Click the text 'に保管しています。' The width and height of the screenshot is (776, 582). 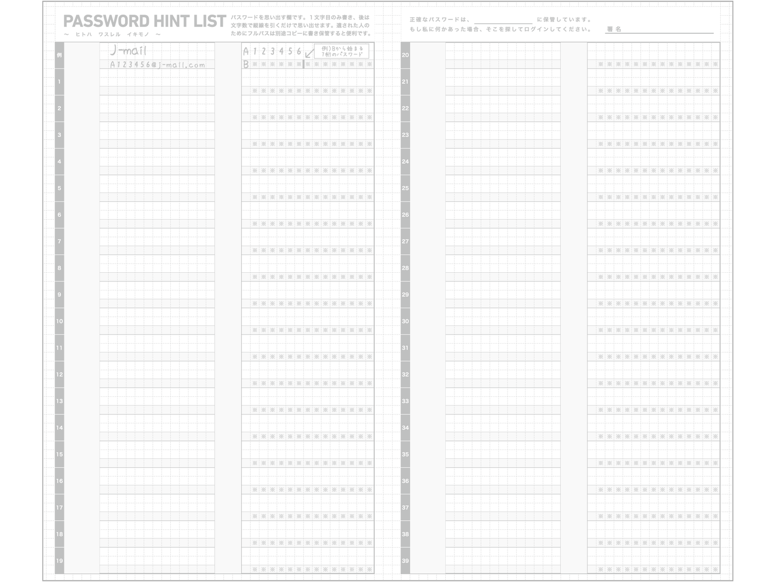(x=564, y=20)
